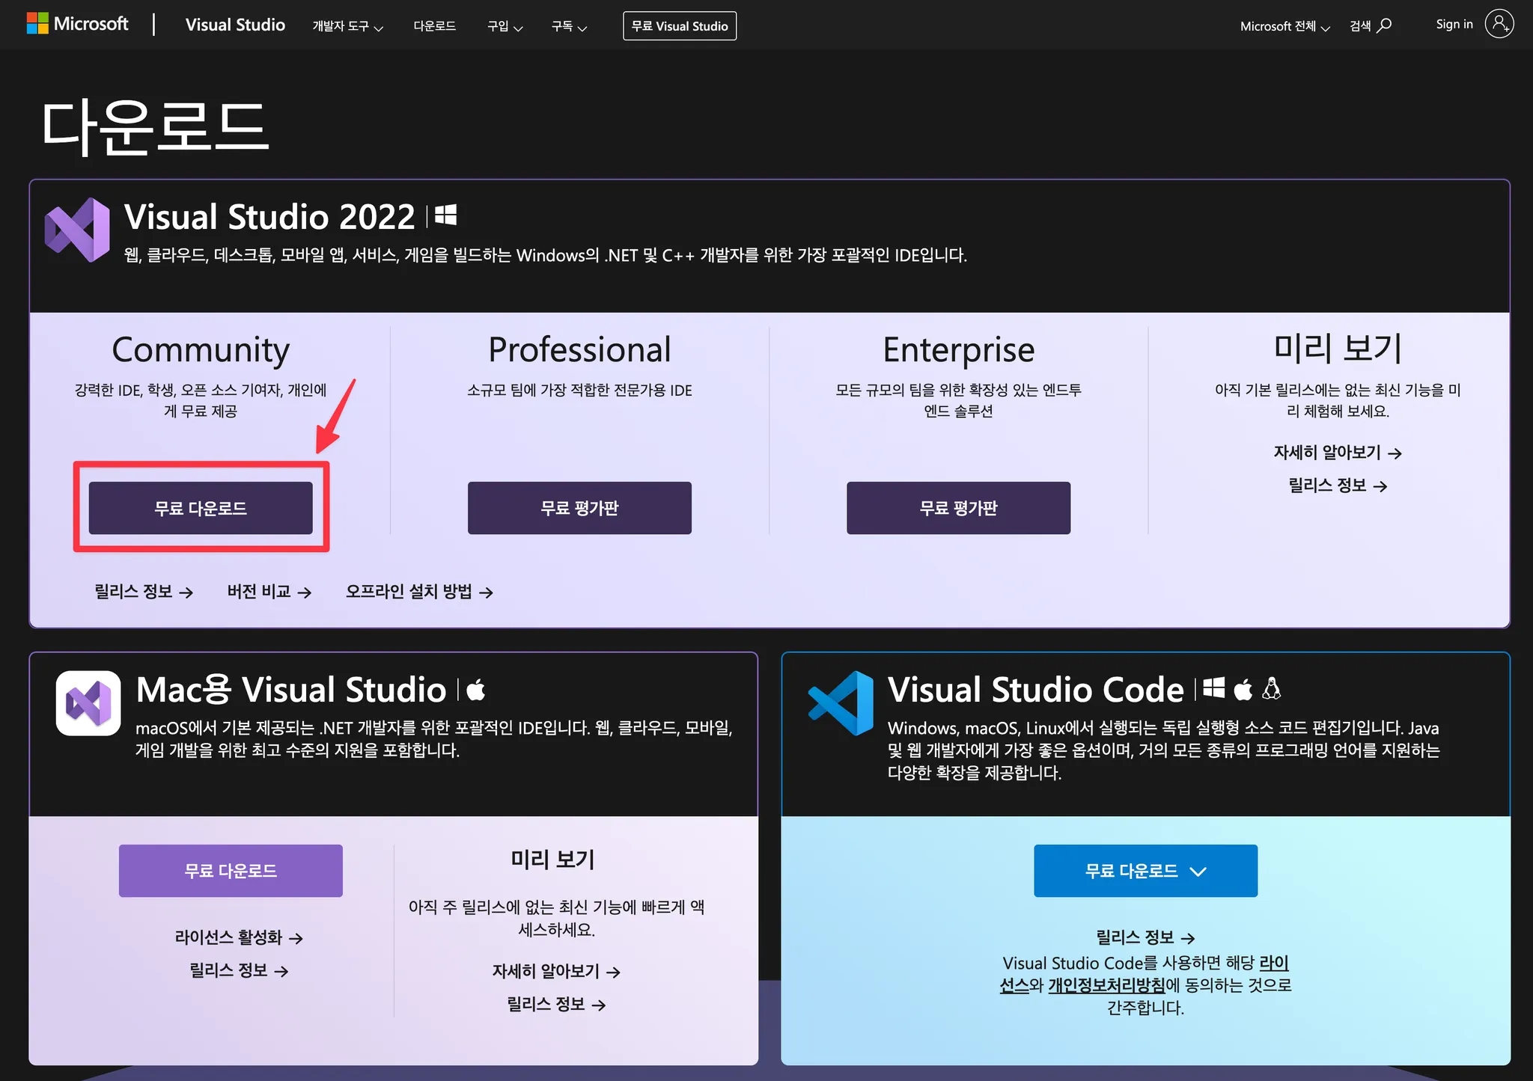
Task: Open the 구독 dropdown menu
Action: [569, 26]
